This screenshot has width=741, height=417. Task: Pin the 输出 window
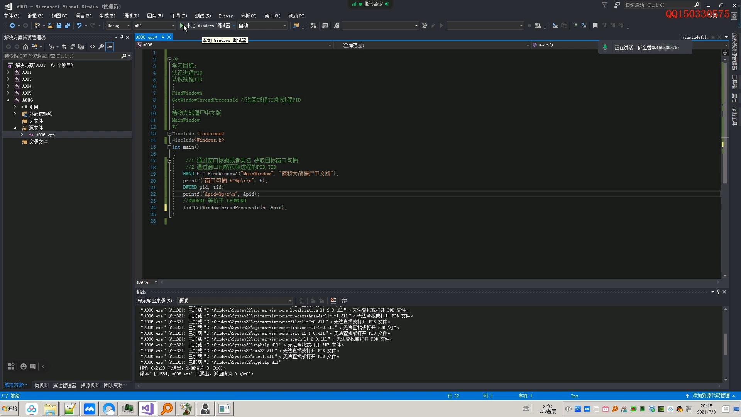click(x=718, y=292)
